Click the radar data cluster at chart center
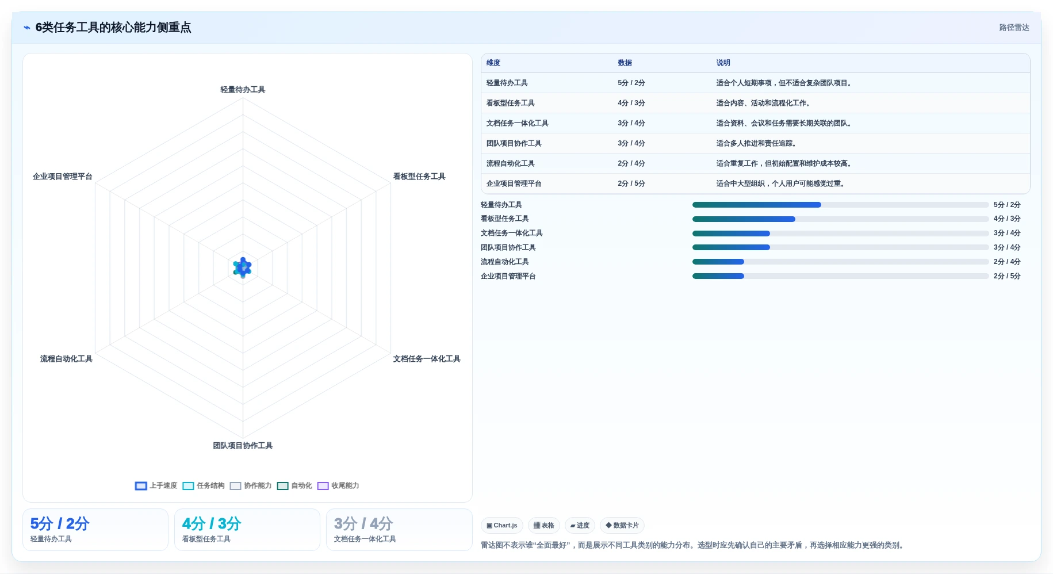Viewport: 1053px width, 574px height. (x=243, y=267)
